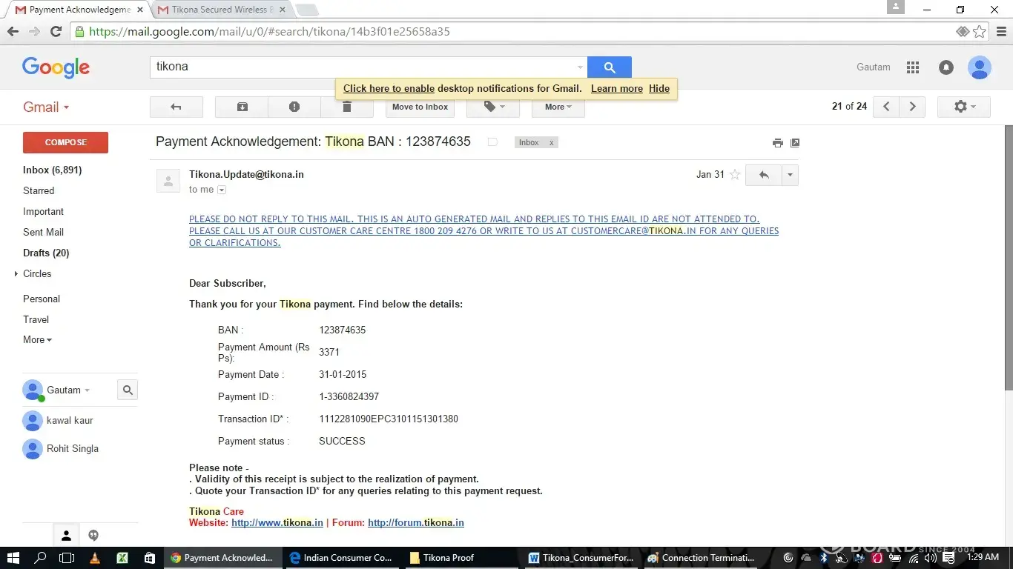This screenshot has height=569, width=1013.
Task: Open the Learn more notifications link
Action: [617, 88]
